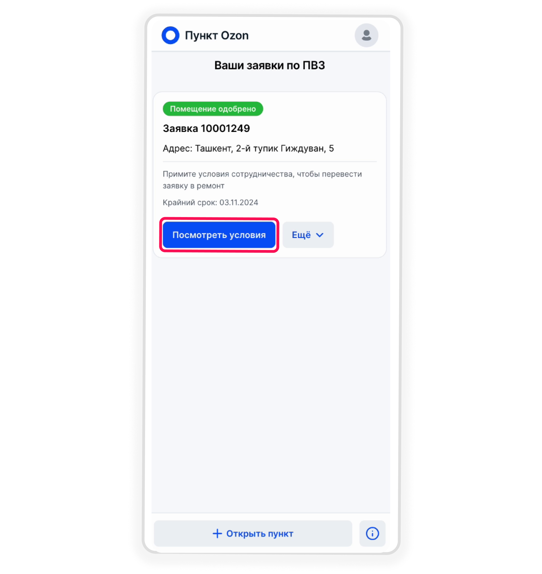Screen dimensions: 542x574
Task: Click the Крайний срок label
Action: click(x=190, y=202)
